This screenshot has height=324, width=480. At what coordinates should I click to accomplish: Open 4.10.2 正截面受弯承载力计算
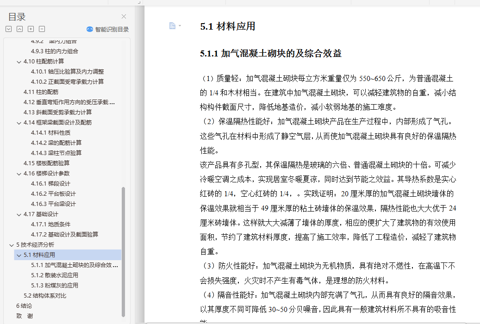coord(67,81)
